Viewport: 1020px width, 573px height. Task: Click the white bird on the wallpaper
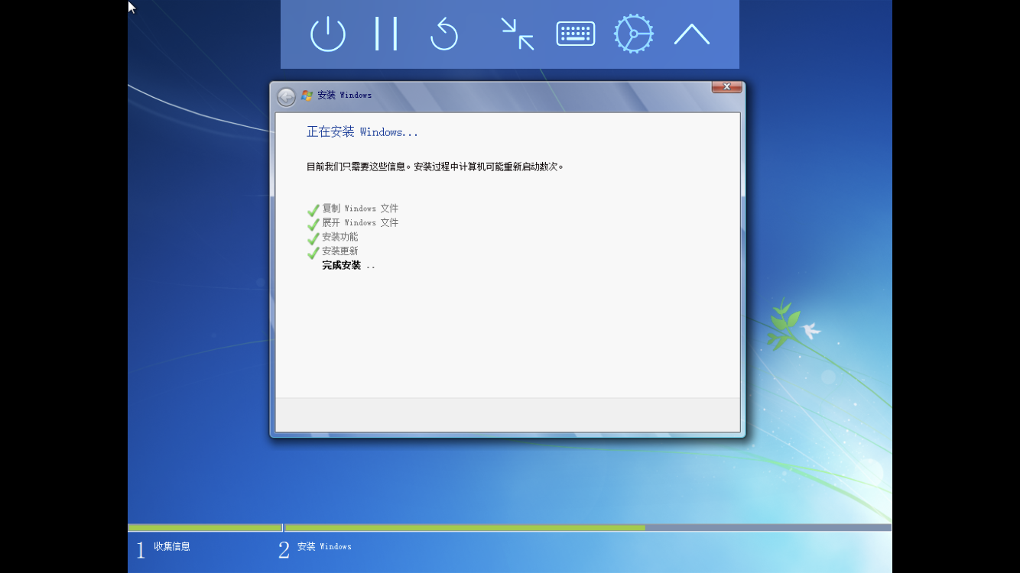click(x=810, y=331)
